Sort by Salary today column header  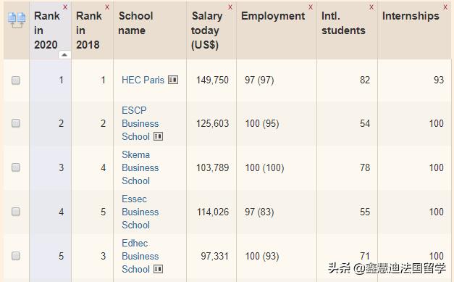coord(207,30)
